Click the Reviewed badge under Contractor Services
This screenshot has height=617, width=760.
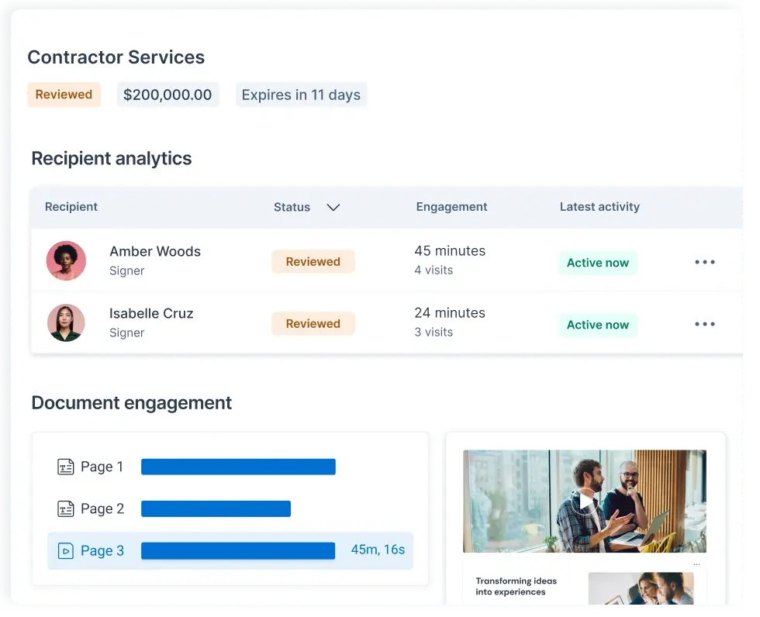pyautogui.click(x=64, y=95)
